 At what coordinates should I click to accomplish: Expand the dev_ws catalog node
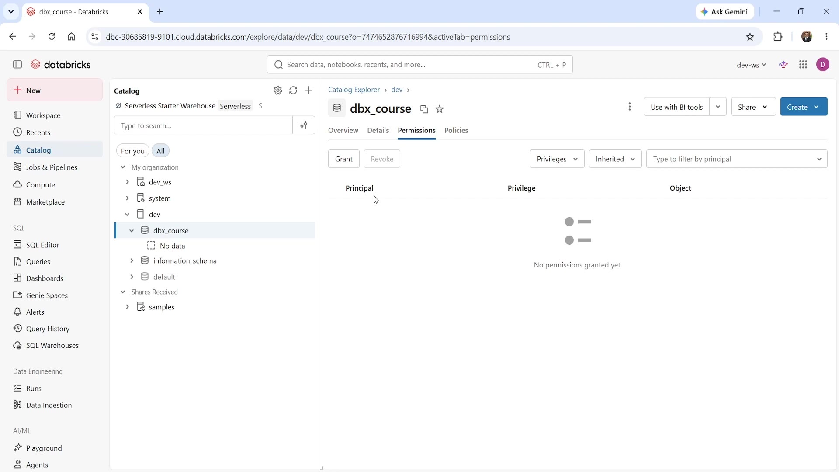pyautogui.click(x=127, y=182)
